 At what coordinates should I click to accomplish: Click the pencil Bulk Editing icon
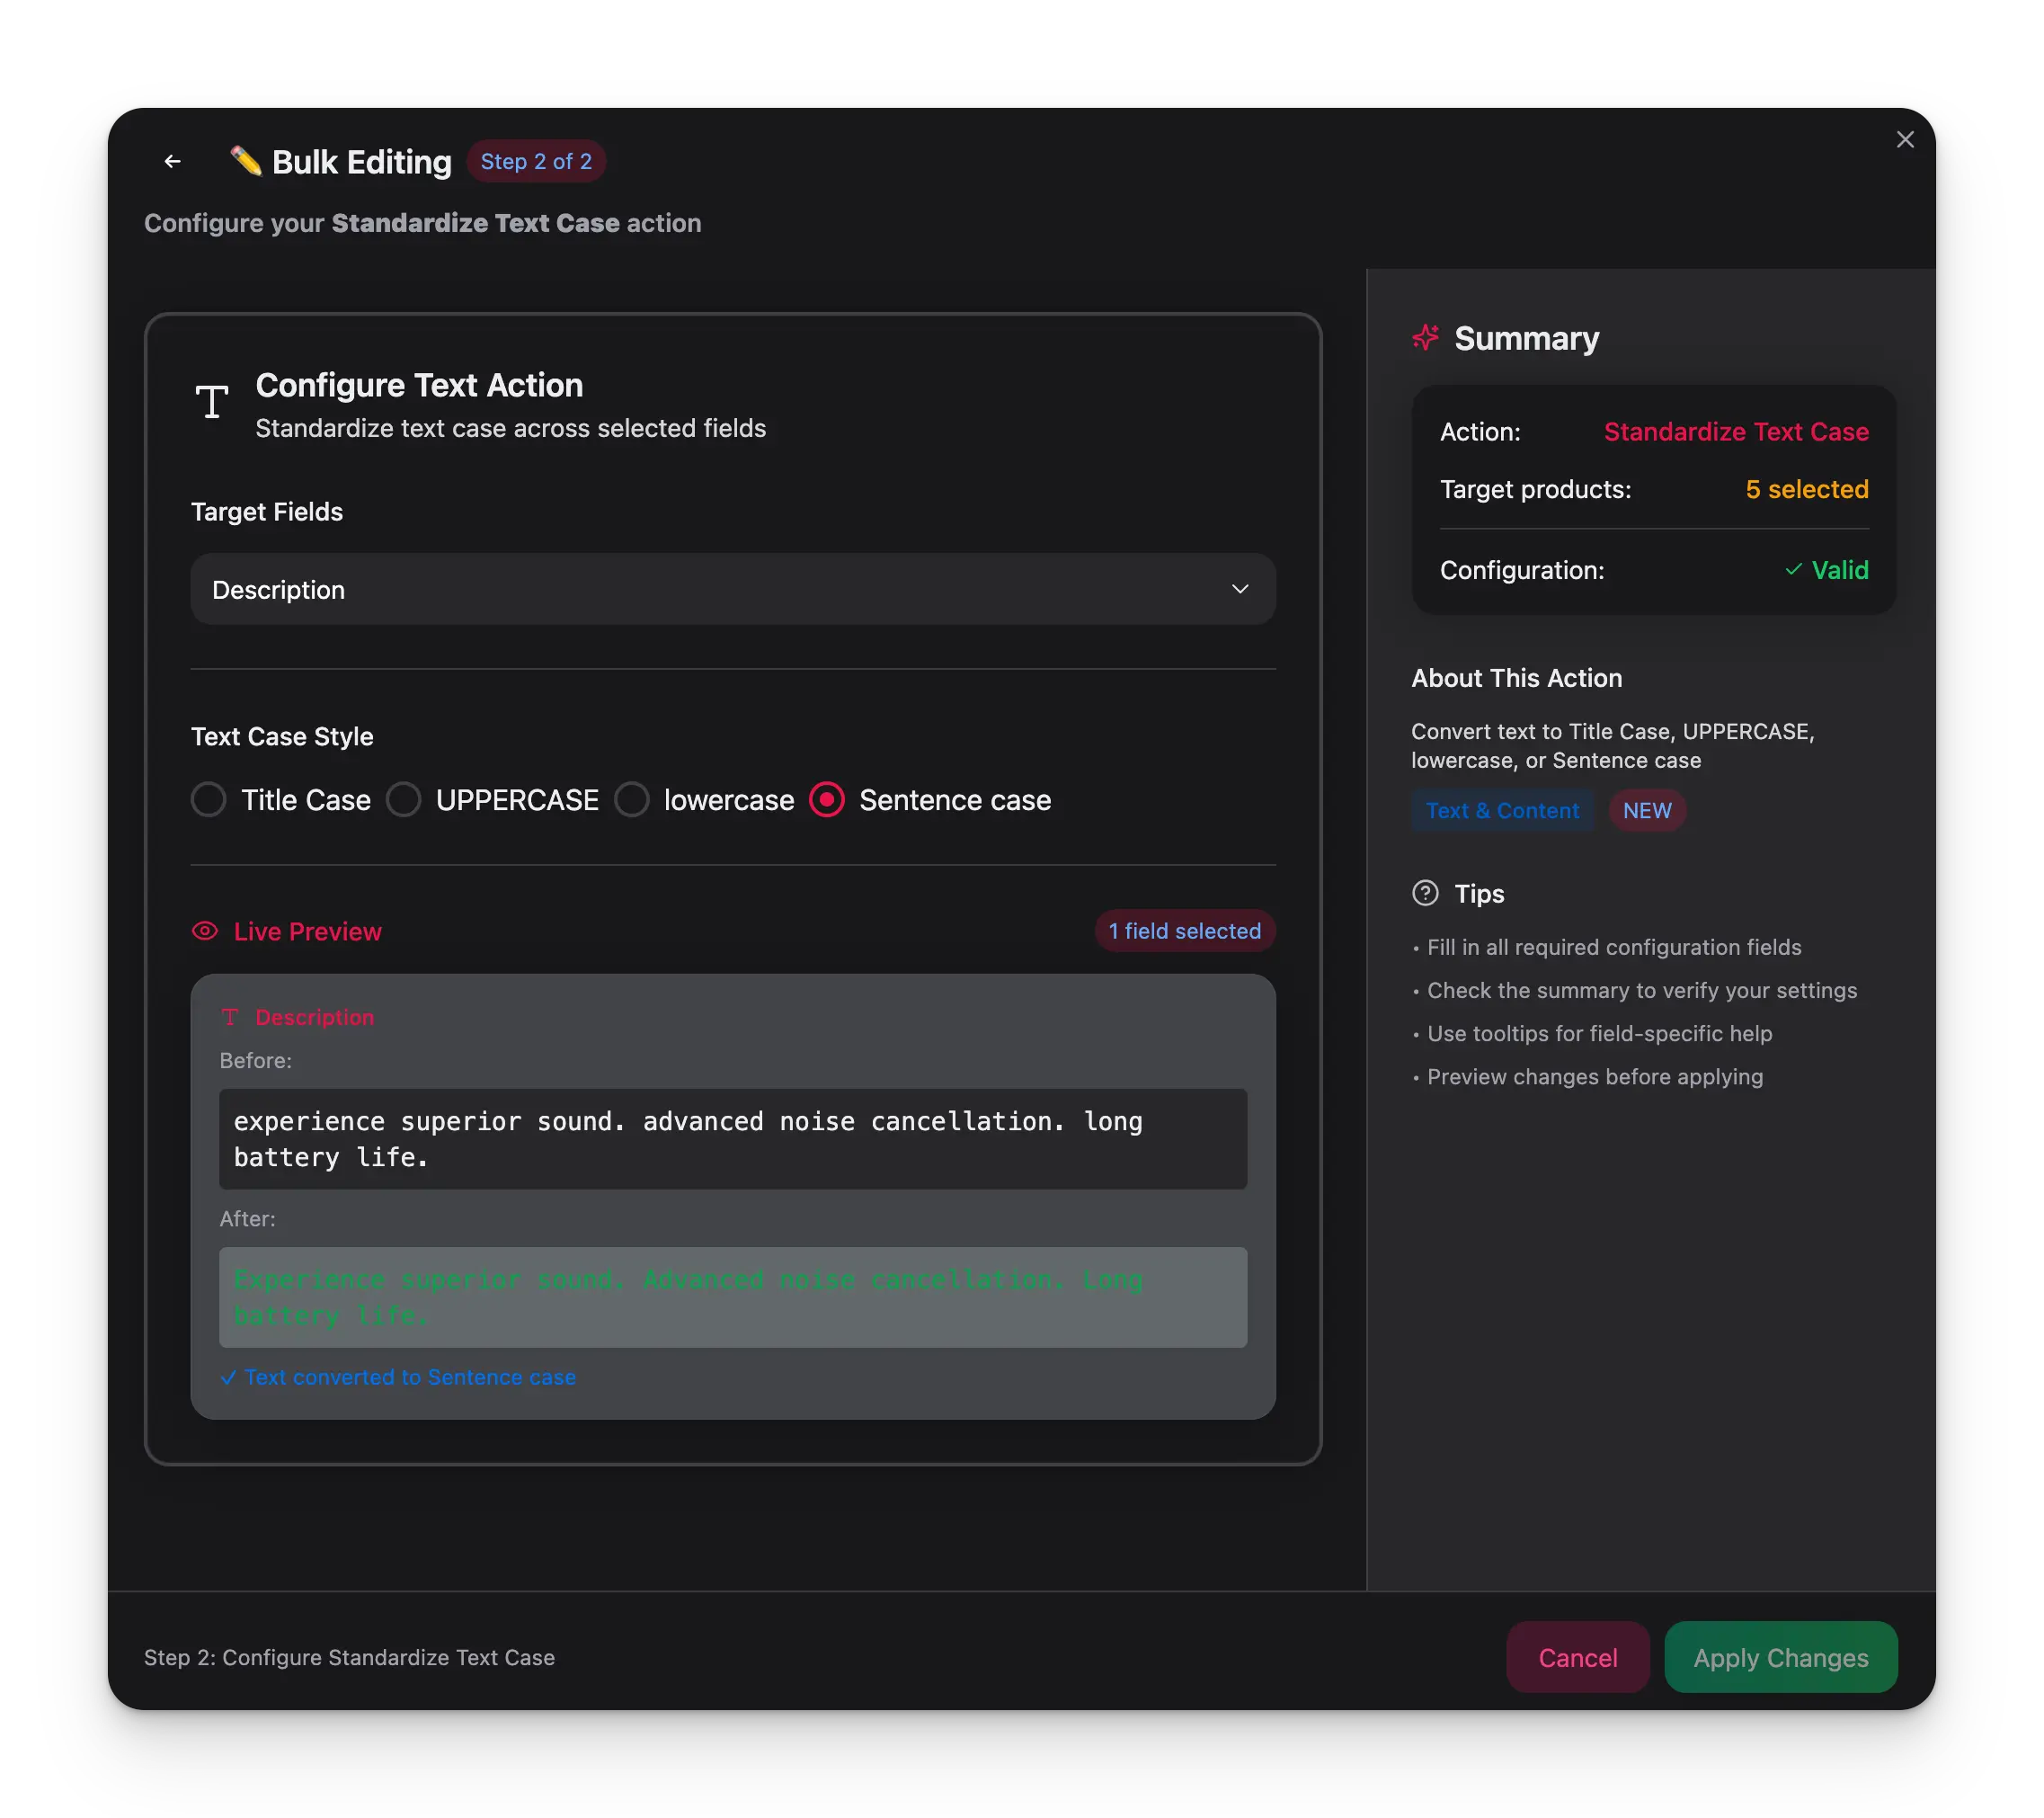pos(246,160)
